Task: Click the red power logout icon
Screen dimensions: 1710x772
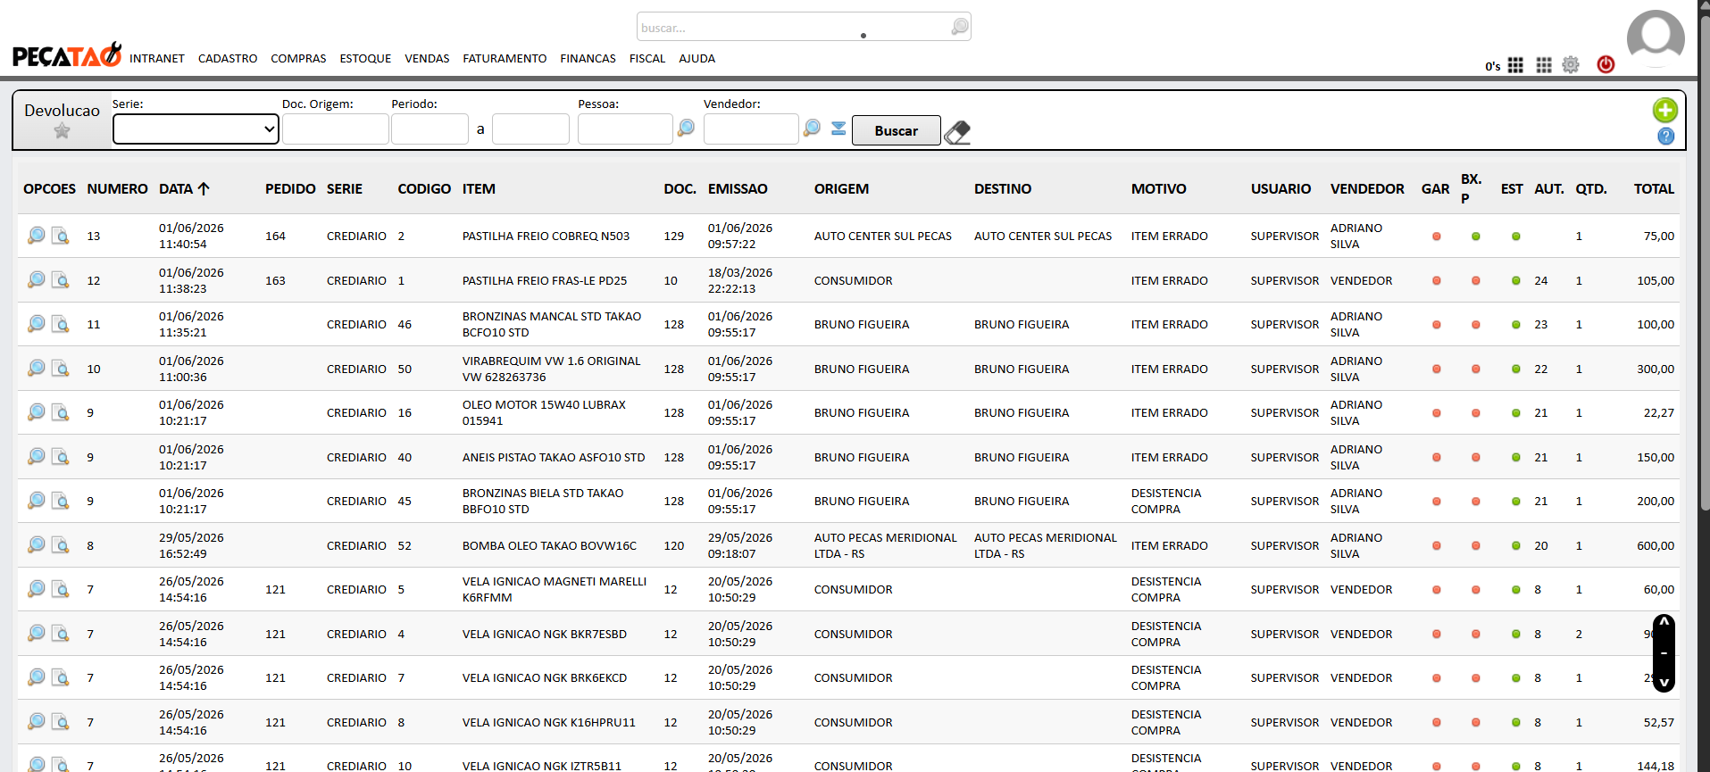Action: [x=1606, y=64]
